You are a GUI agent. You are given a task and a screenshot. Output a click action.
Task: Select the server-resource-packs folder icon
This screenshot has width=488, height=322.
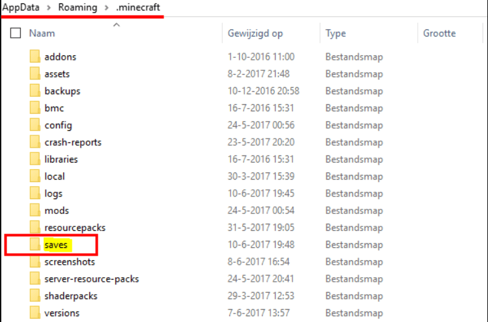click(x=35, y=279)
